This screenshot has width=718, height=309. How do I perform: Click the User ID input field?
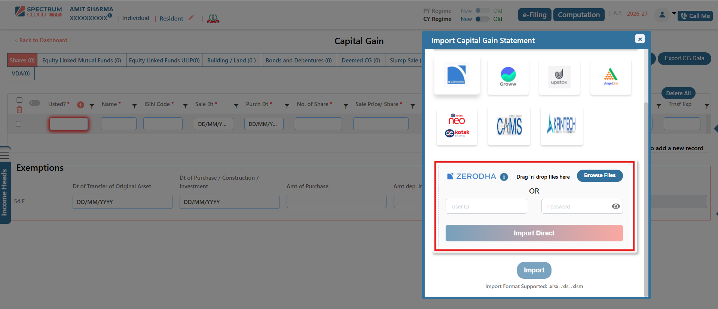point(486,206)
